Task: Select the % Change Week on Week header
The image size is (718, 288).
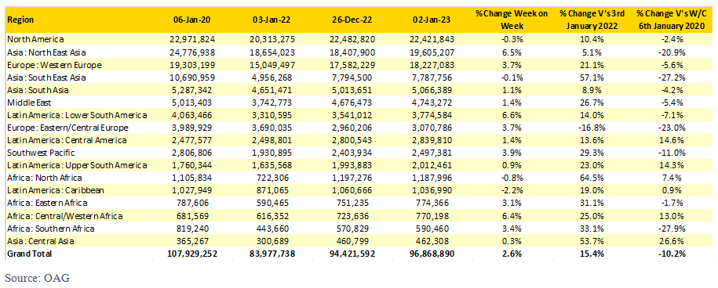Action: [512, 20]
